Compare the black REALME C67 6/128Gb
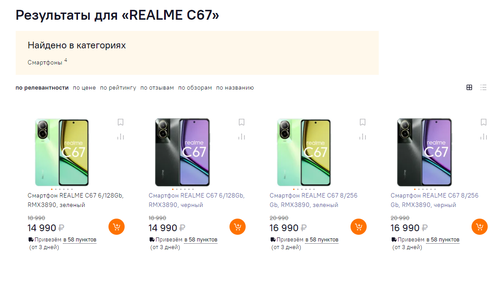The height and width of the screenshot is (293, 498). 241,137
